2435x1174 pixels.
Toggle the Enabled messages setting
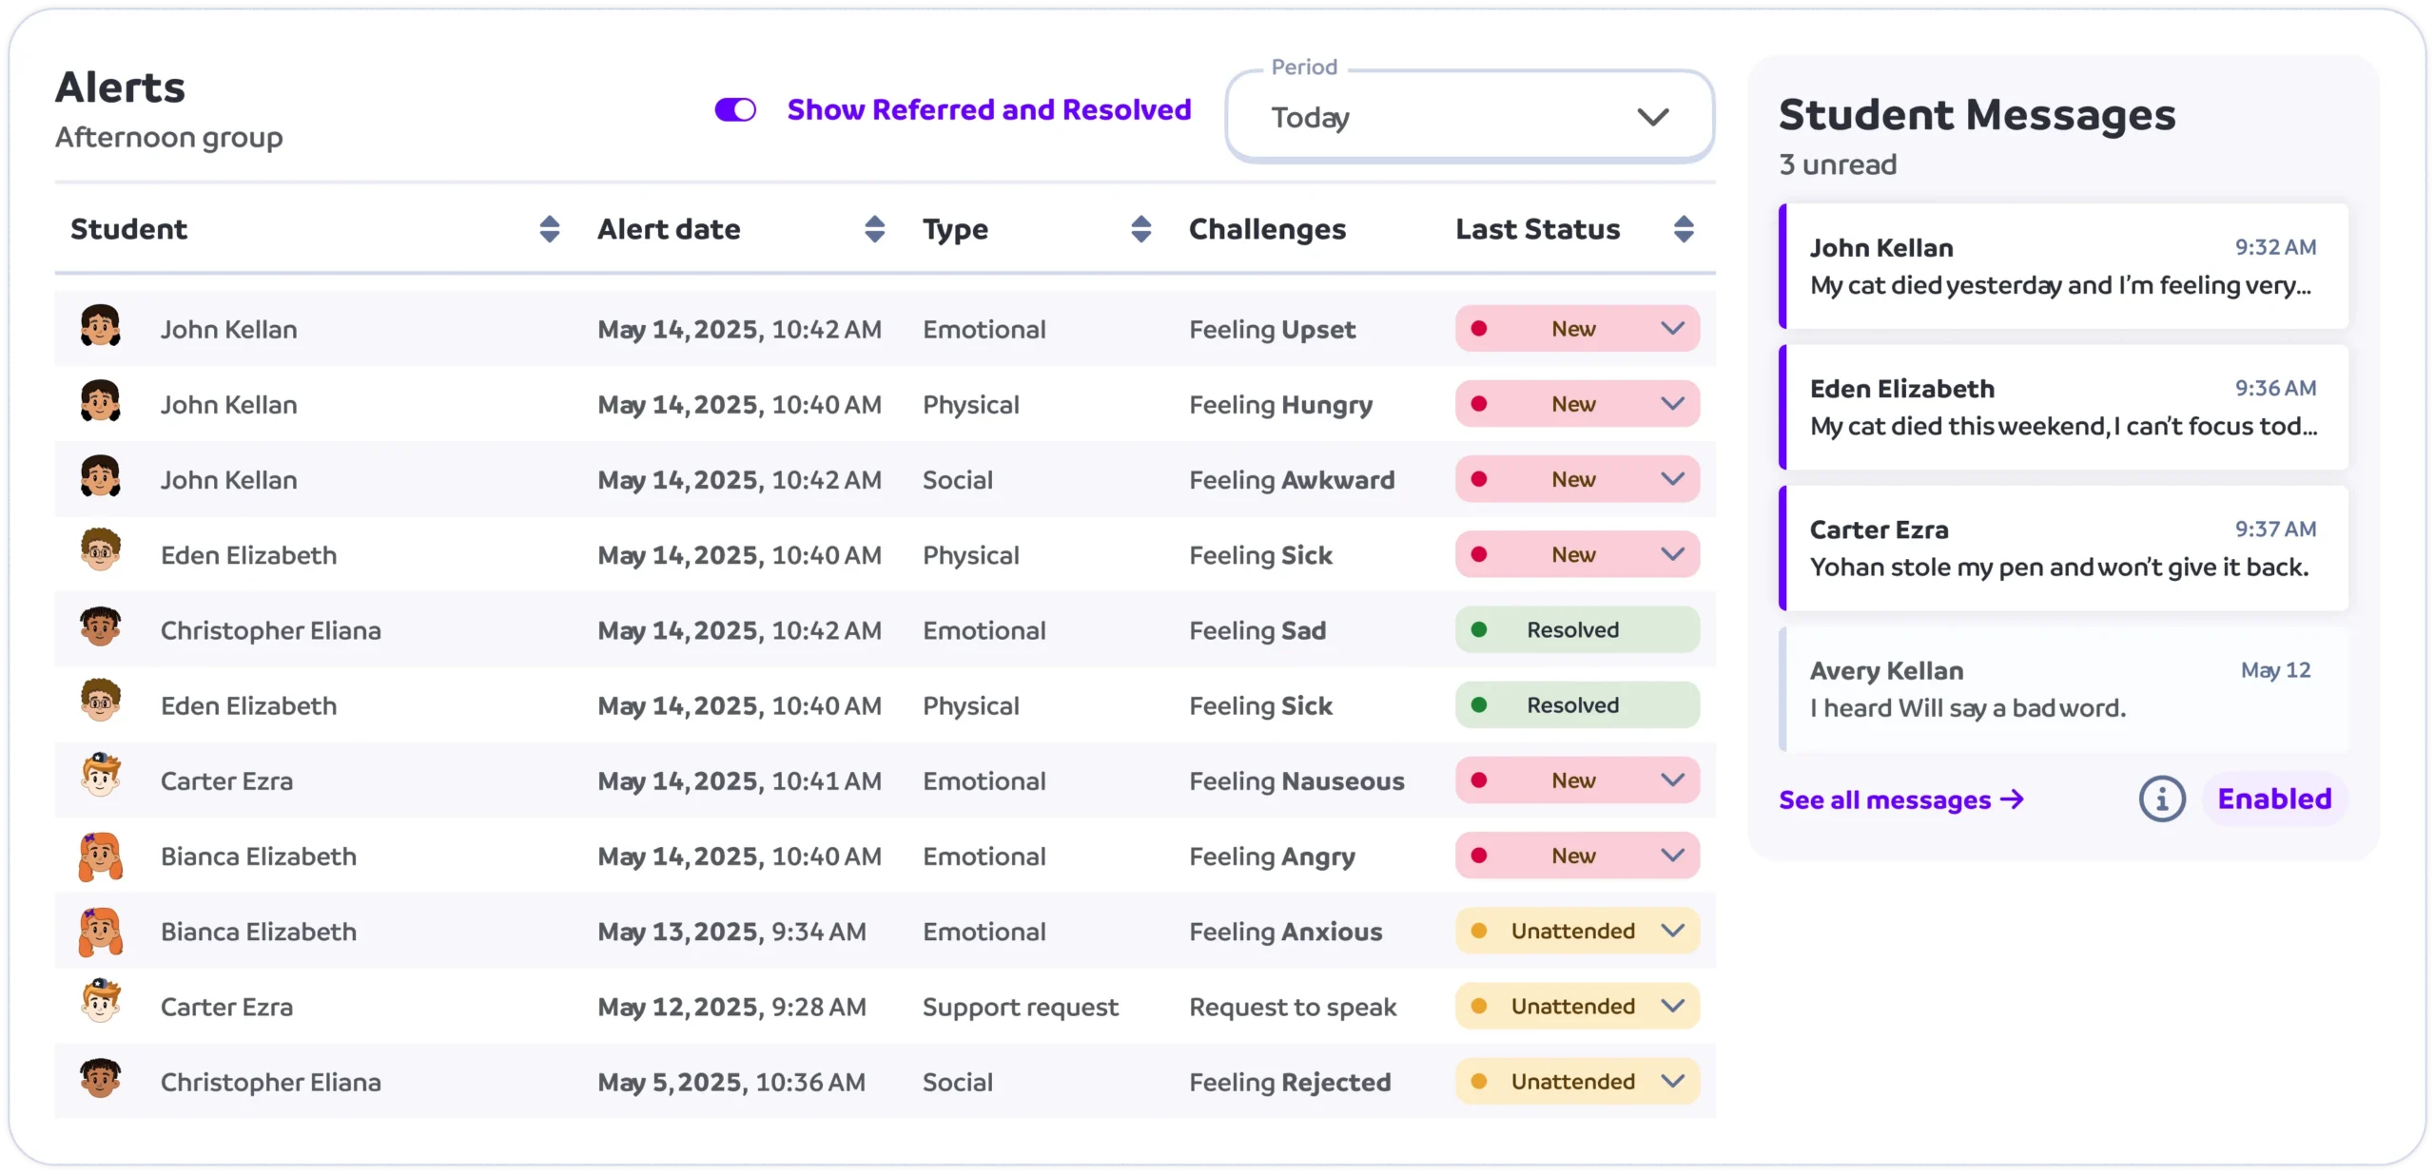click(x=2274, y=799)
